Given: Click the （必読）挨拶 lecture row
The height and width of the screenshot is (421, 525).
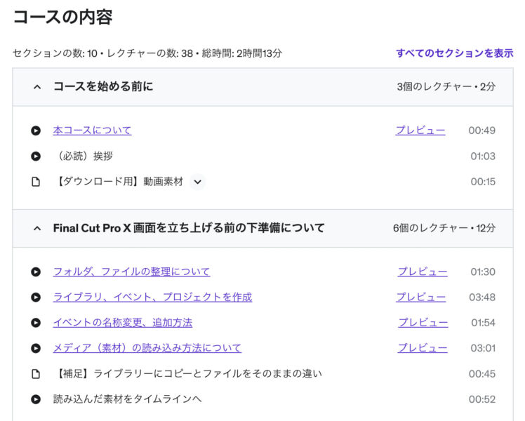Looking at the screenshot, I should (x=83, y=156).
